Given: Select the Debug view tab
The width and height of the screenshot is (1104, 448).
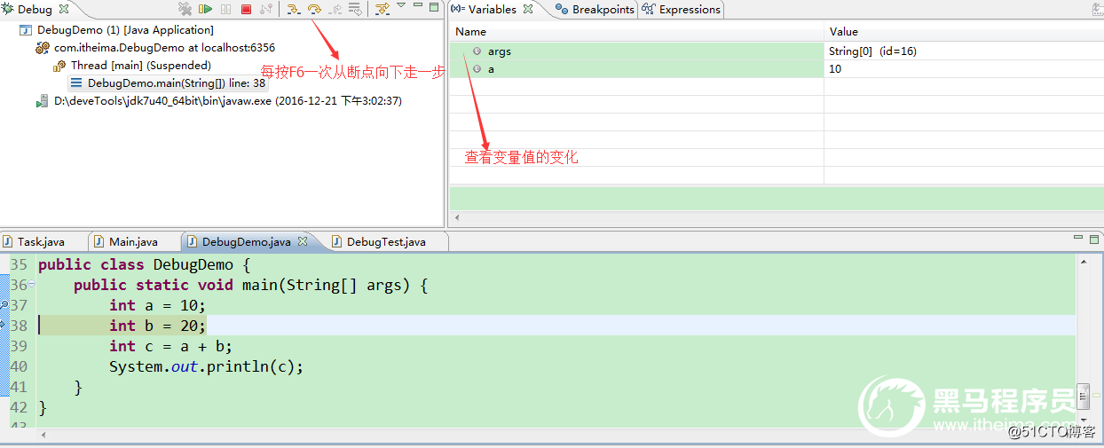Looking at the screenshot, I should pyautogui.click(x=35, y=9).
